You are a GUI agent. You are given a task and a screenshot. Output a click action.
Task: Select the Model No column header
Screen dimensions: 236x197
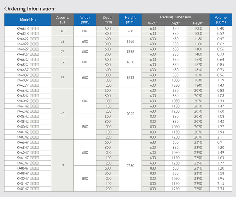[x=28, y=20]
